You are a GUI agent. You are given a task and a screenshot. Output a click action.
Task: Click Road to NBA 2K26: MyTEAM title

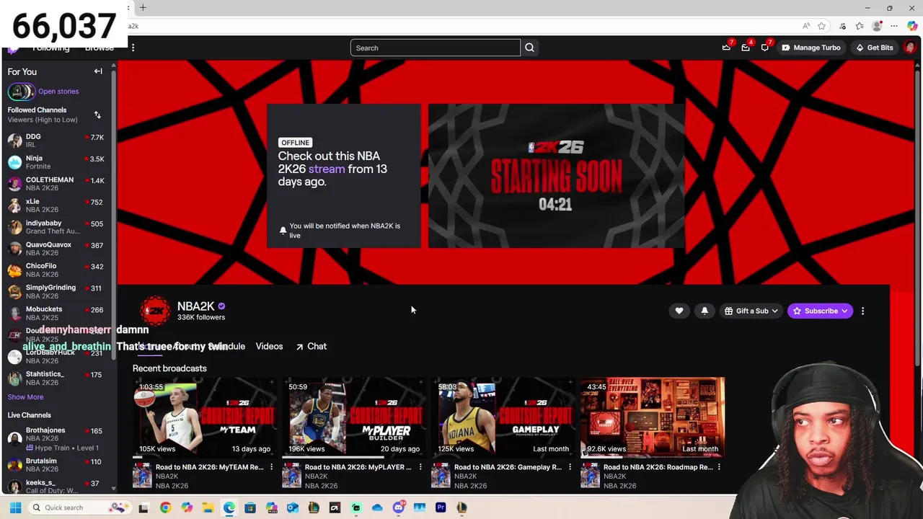click(209, 467)
